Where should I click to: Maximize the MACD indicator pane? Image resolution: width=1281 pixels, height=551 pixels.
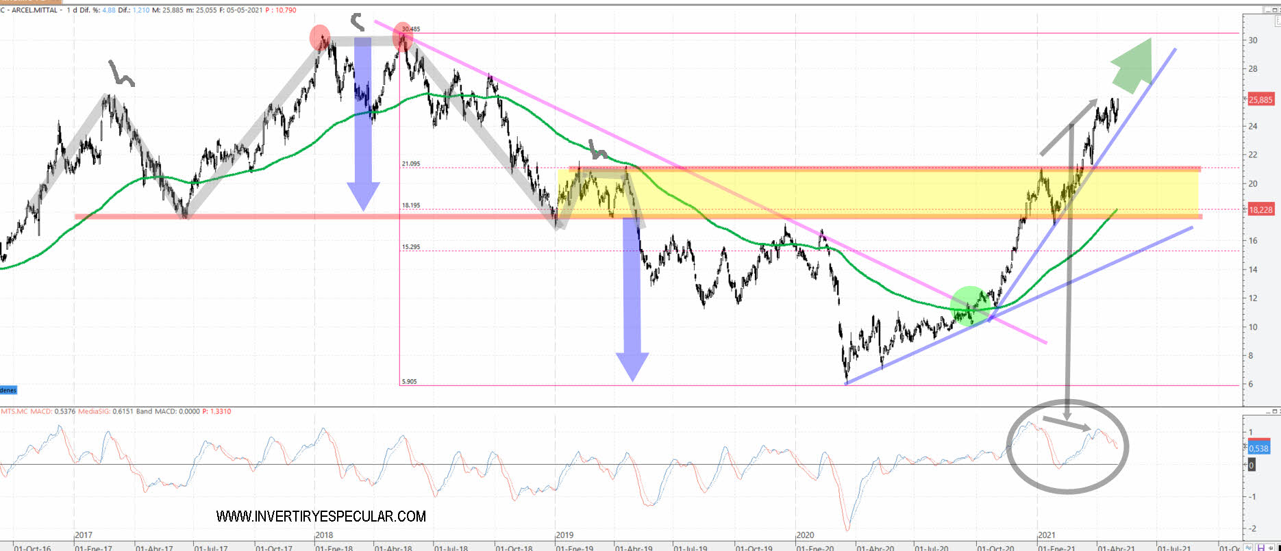(1275, 411)
